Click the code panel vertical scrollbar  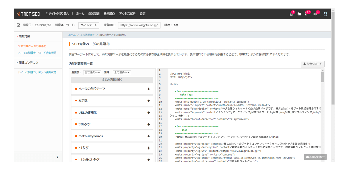coord(323,78)
